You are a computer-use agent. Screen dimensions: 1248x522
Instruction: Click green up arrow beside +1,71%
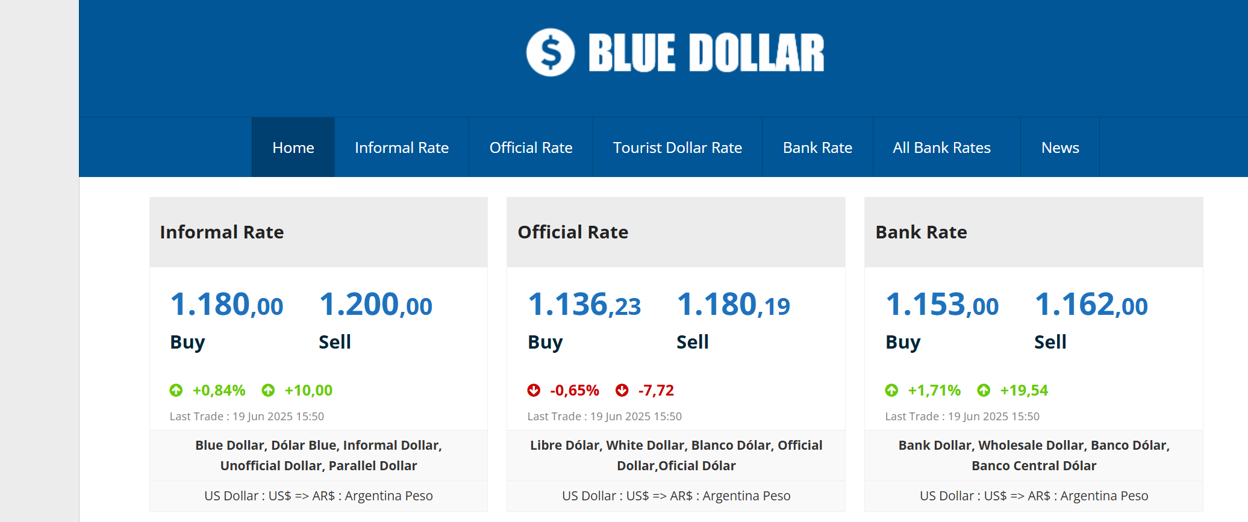point(891,390)
